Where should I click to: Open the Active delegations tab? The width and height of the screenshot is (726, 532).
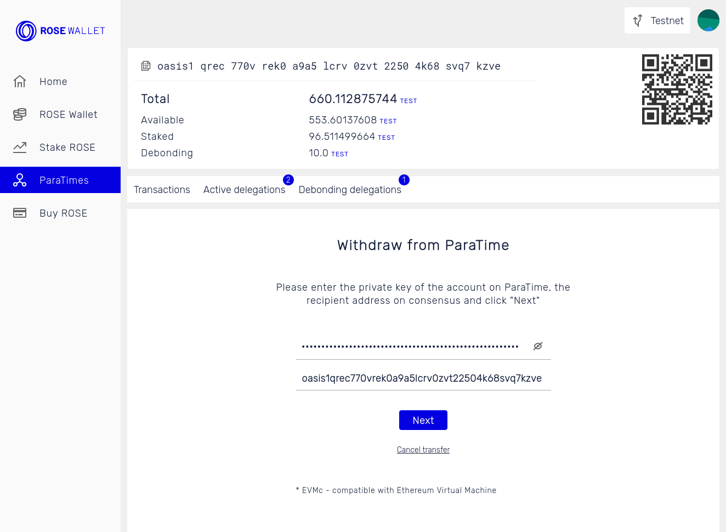tap(245, 189)
